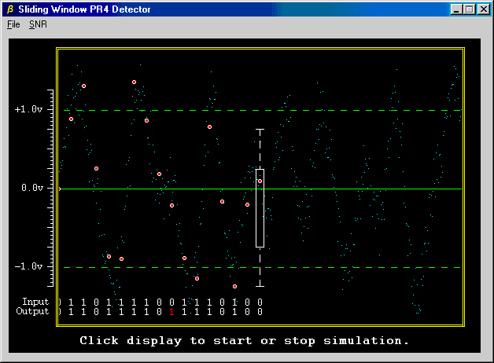Open the File menu
This screenshot has height=363, width=494.
(13, 24)
